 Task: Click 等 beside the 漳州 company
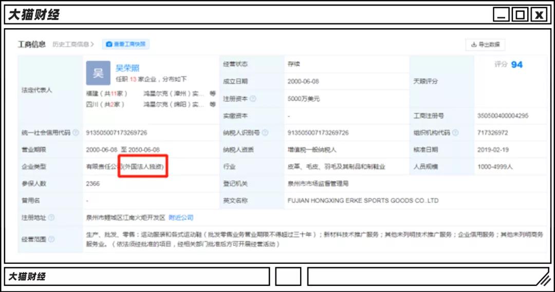[212, 94]
